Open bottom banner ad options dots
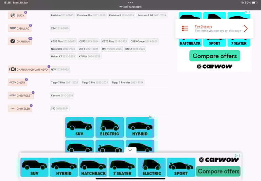261x181 pixels. coord(240,156)
